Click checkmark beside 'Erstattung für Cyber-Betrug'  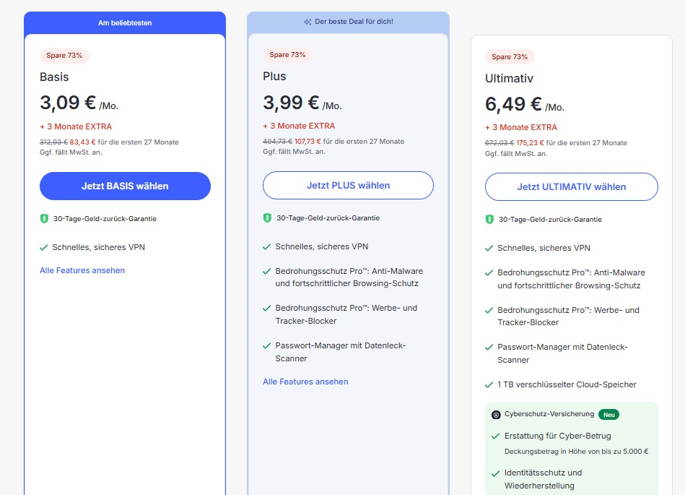click(x=495, y=436)
